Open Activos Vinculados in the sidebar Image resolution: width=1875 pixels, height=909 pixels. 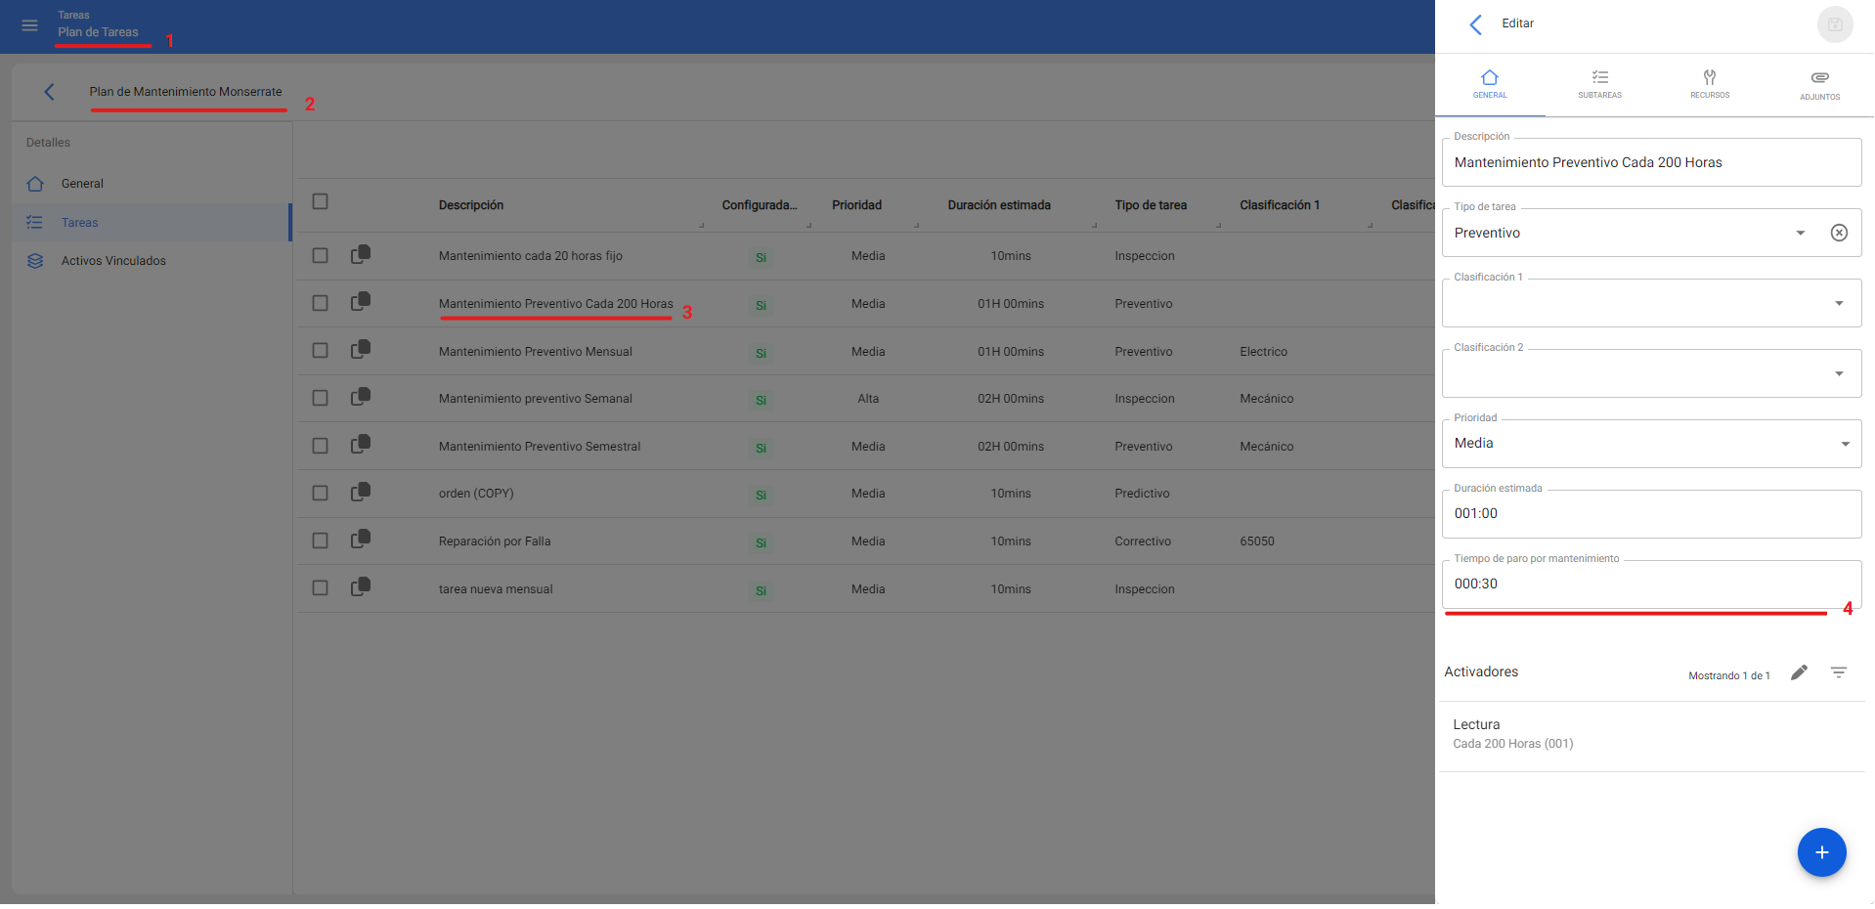coord(113,261)
